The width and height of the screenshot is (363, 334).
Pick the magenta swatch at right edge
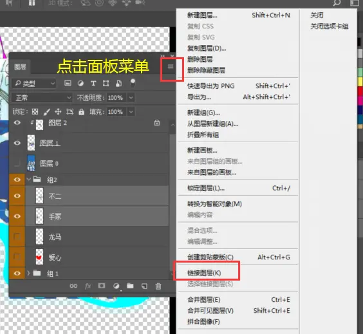pos(360,100)
